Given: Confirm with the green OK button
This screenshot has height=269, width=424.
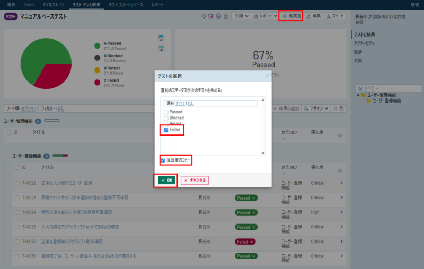Looking at the screenshot, I should click(166, 180).
